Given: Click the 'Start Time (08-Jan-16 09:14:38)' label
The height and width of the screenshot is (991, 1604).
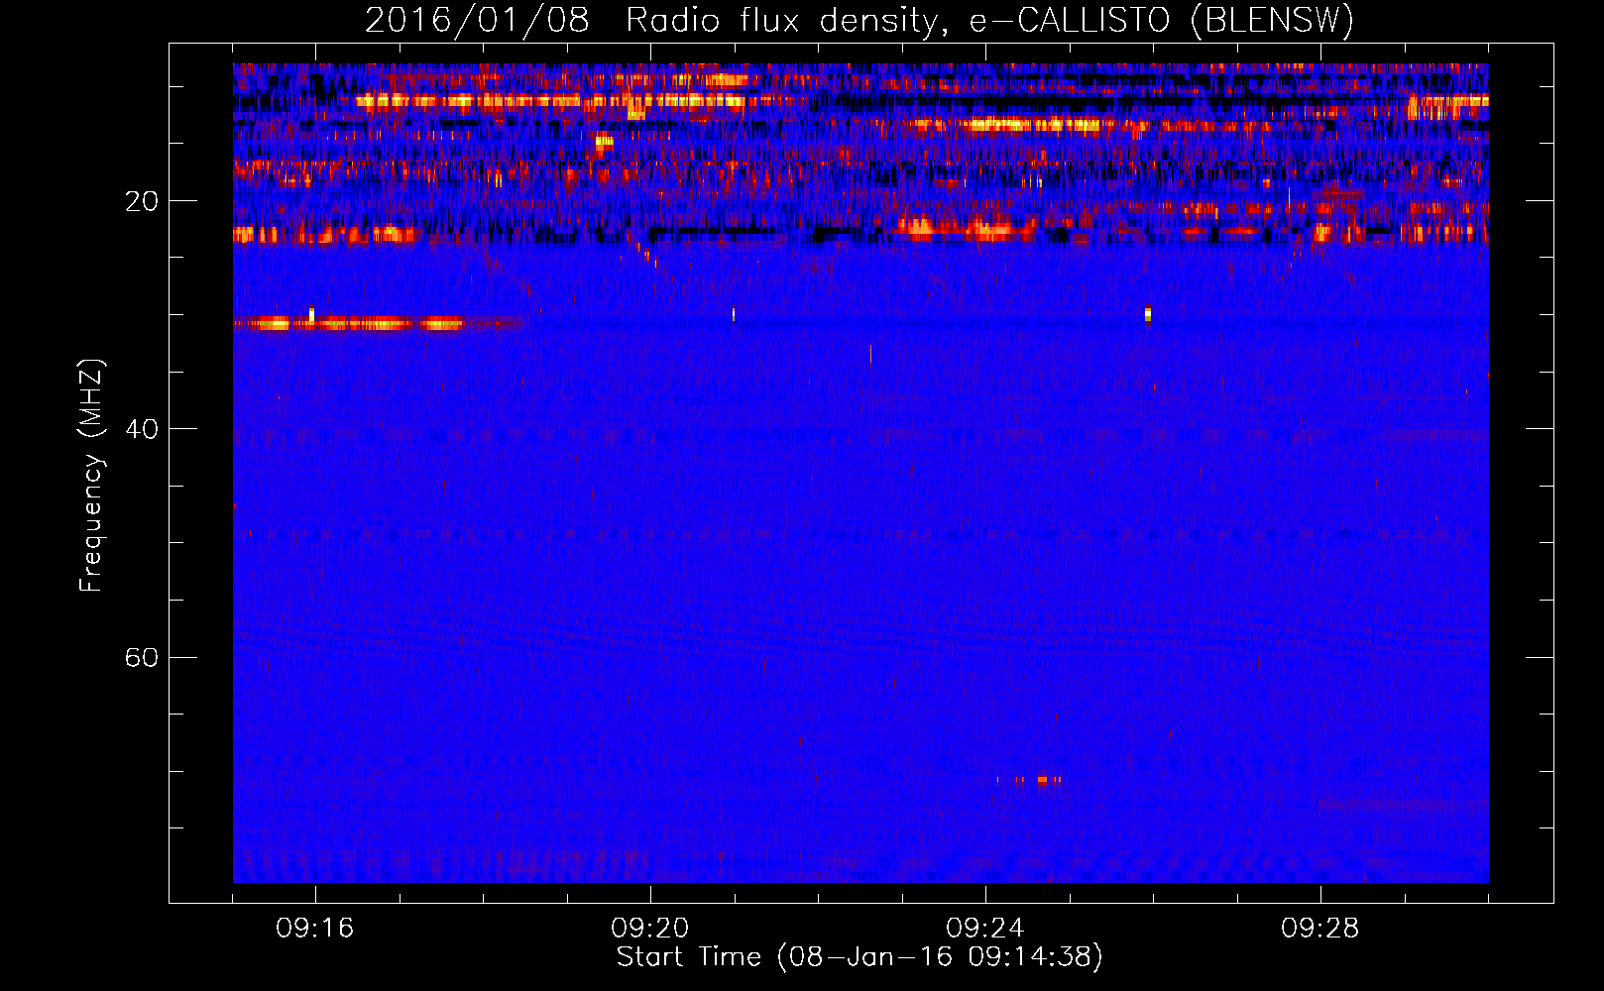Looking at the screenshot, I should pos(859,957).
